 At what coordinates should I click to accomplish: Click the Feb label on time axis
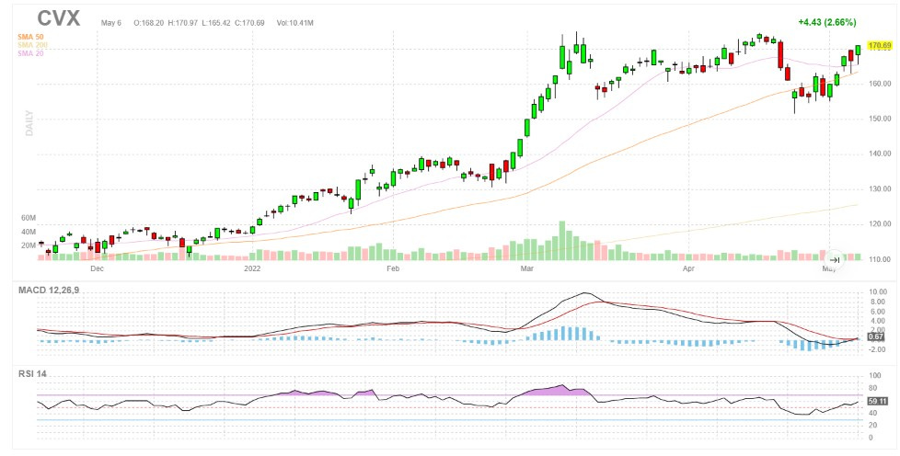pyautogui.click(x=393, y=268)
